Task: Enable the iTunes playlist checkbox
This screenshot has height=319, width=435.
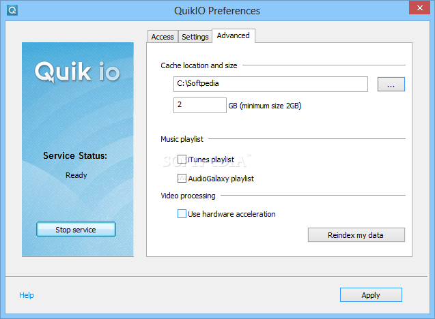Action: (182, 159)
